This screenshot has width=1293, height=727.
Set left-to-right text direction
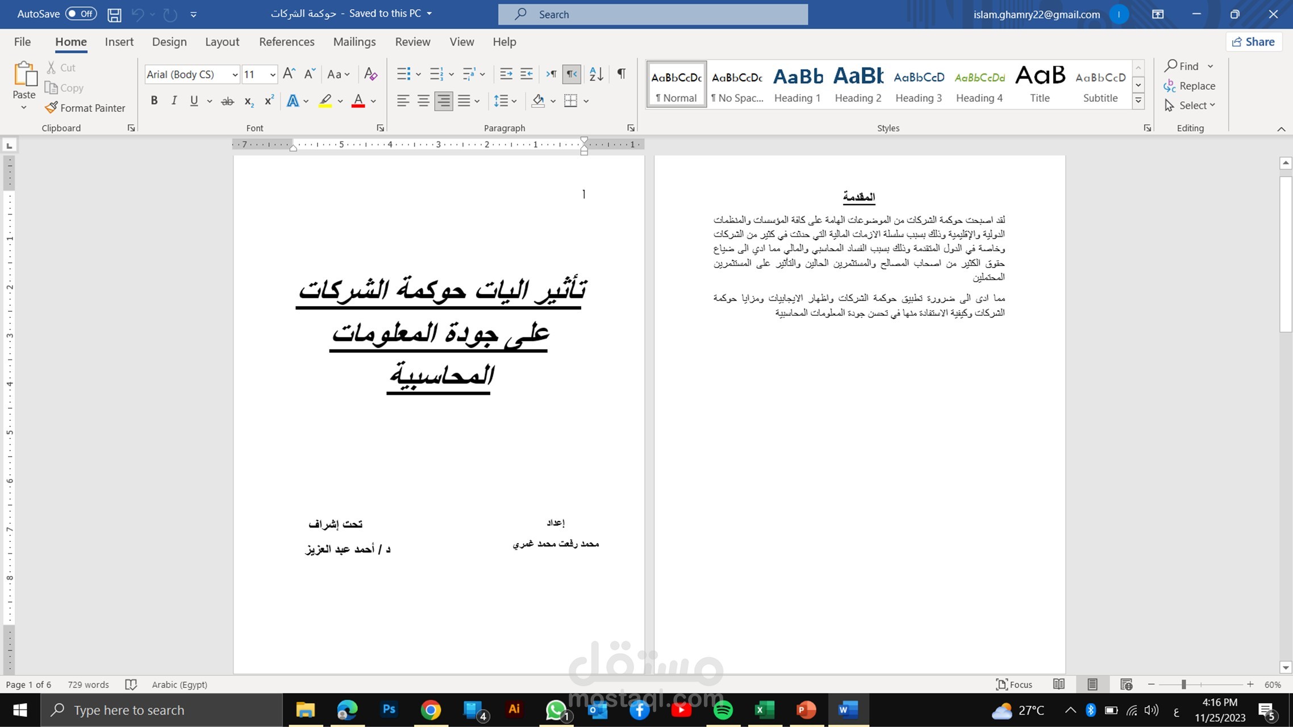tap(551, 74)
